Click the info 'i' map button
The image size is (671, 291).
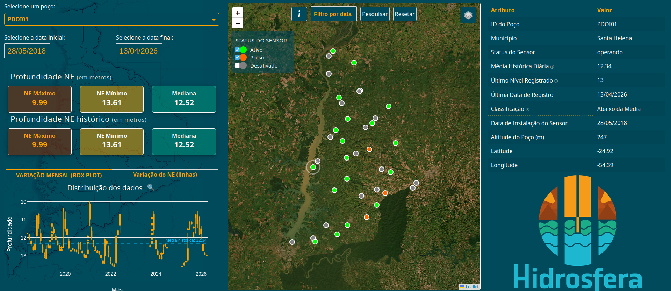[x=299, y=14]
